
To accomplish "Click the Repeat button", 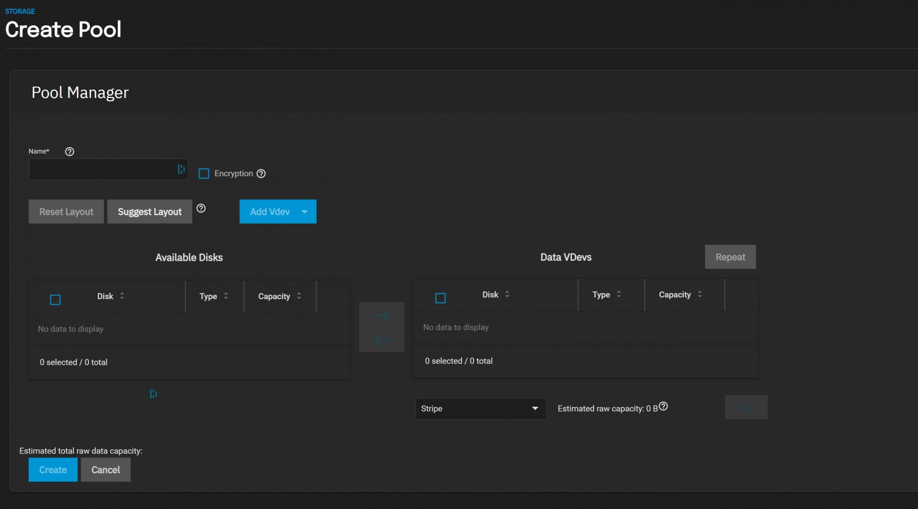I will pos(730,257).
